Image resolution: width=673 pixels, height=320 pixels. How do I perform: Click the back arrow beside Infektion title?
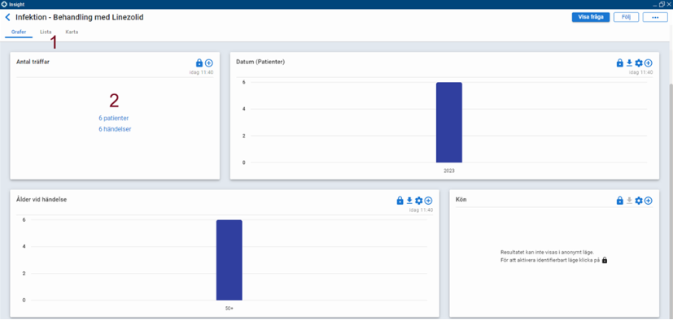tap(7, 18)
